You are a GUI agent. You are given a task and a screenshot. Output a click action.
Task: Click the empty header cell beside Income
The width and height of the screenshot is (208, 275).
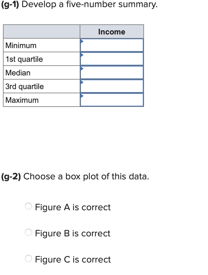click(x=41, y=31)
